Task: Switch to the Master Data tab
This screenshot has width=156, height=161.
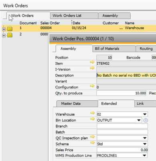Action: pyautogui.click(x=77, y=104)
